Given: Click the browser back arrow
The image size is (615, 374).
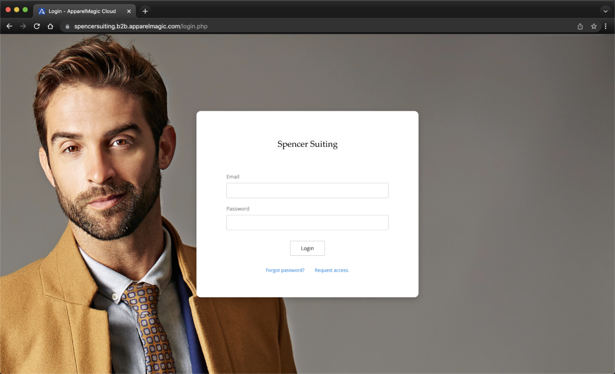Looking at the screenshot, I should 9,26.
